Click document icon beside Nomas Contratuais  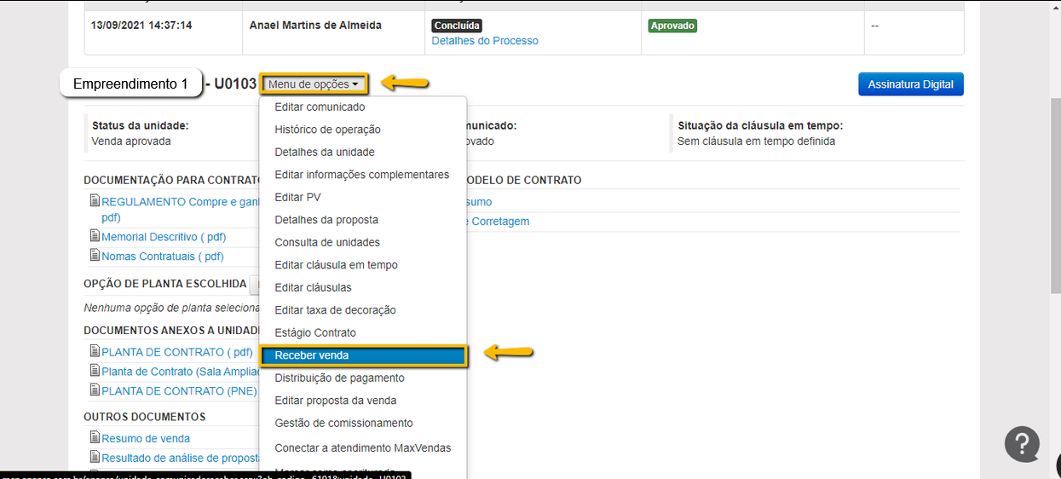95,256
